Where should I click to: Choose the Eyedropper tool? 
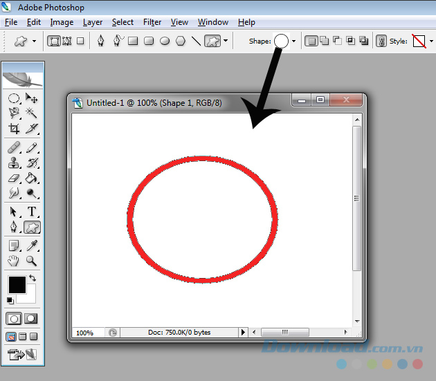pos(32,245)
